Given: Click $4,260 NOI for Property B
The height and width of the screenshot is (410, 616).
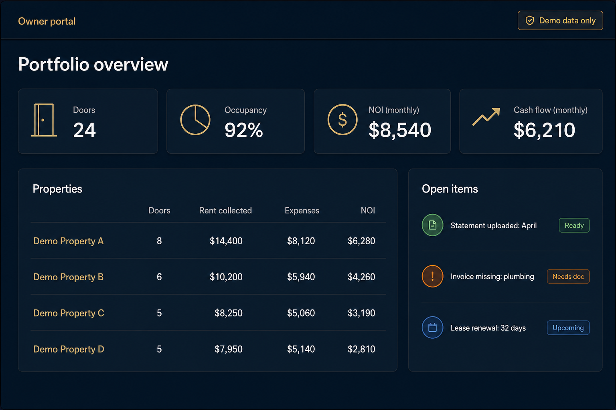Looking at the screenshot, I should click(361, 277).
